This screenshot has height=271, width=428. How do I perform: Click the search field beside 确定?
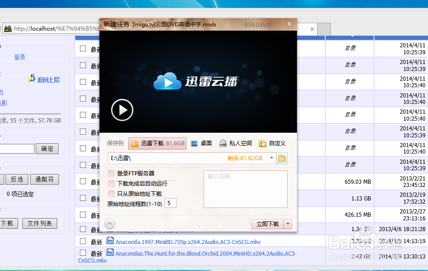coord(16,149)
